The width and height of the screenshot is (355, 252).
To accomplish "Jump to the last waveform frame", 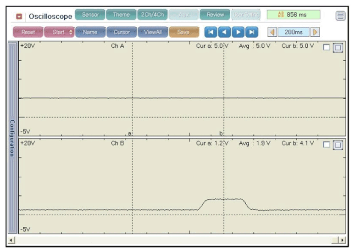I will pos(251,32).
